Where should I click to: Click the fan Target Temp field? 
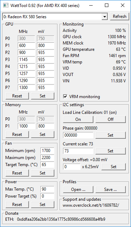point(47,165)
